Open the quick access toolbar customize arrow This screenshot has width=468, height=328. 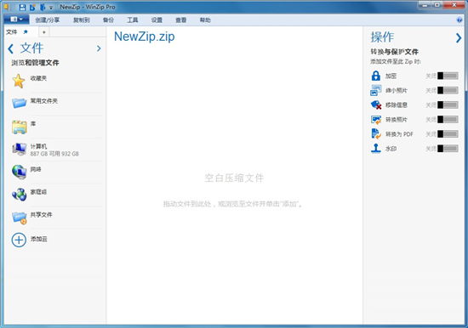(51, 8)
